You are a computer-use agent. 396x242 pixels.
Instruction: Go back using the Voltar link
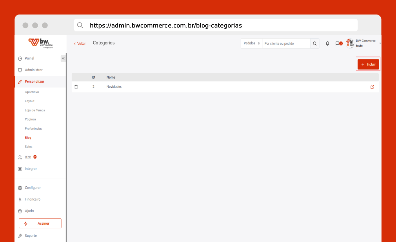pyautogui.click(x=80, y=43)
